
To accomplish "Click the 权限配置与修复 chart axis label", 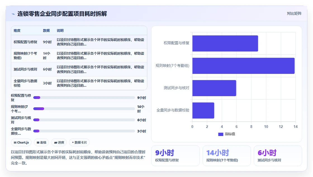I will click(176, 43).
